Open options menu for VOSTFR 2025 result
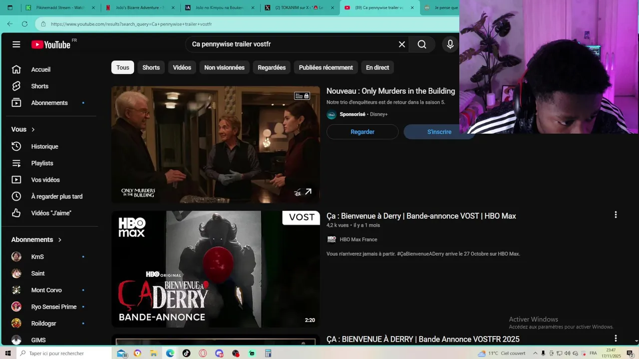Image resolution: width=639 pixels, height=359 pixels. click(x=616, y=338)
